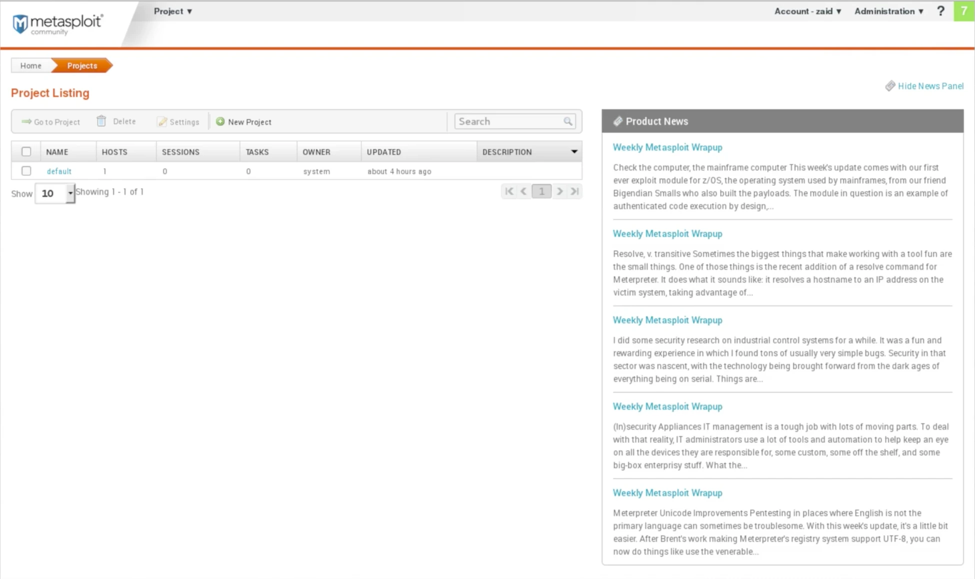Open the Administration dropdown menu
975x579 pixels.
tap(889, 11)
